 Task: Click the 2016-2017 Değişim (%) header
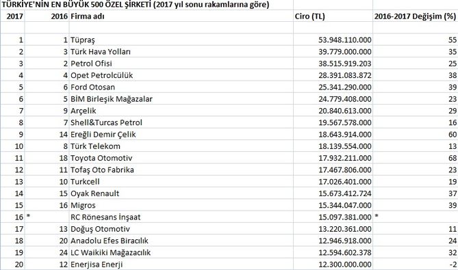click(416, 16)
